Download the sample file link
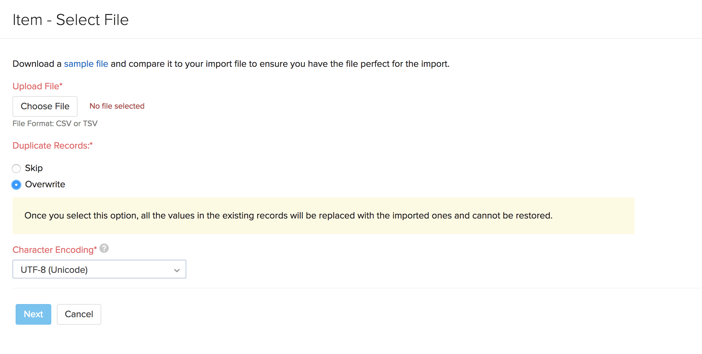This screenshot has height=354, width=702. [86, 64]
